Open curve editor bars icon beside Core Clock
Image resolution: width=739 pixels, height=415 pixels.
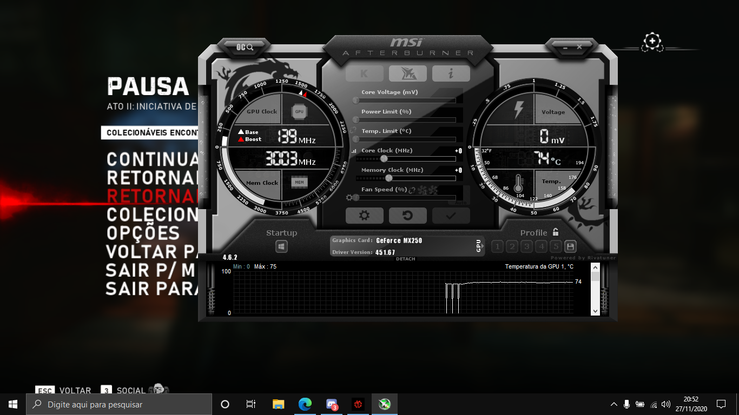[x=354, y=151]
